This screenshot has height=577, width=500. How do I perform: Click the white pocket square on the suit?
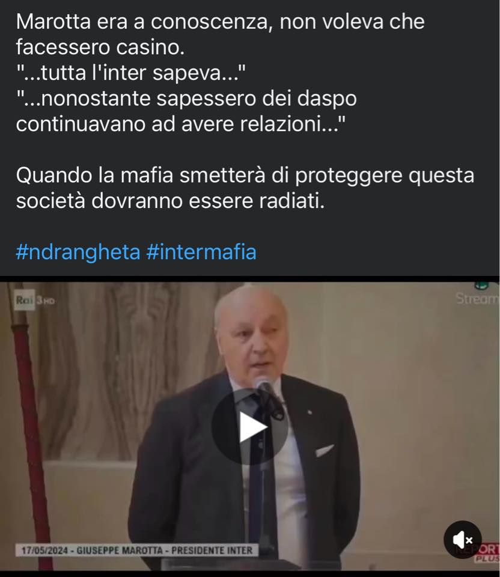325,450
